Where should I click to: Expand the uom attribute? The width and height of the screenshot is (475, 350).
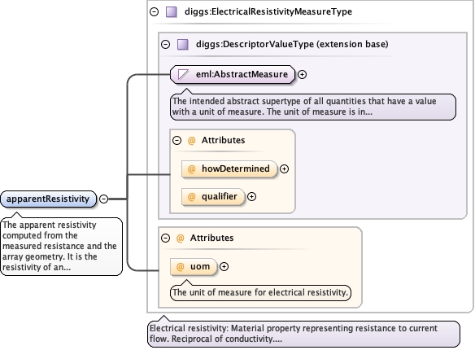click(x=224, y=267)
